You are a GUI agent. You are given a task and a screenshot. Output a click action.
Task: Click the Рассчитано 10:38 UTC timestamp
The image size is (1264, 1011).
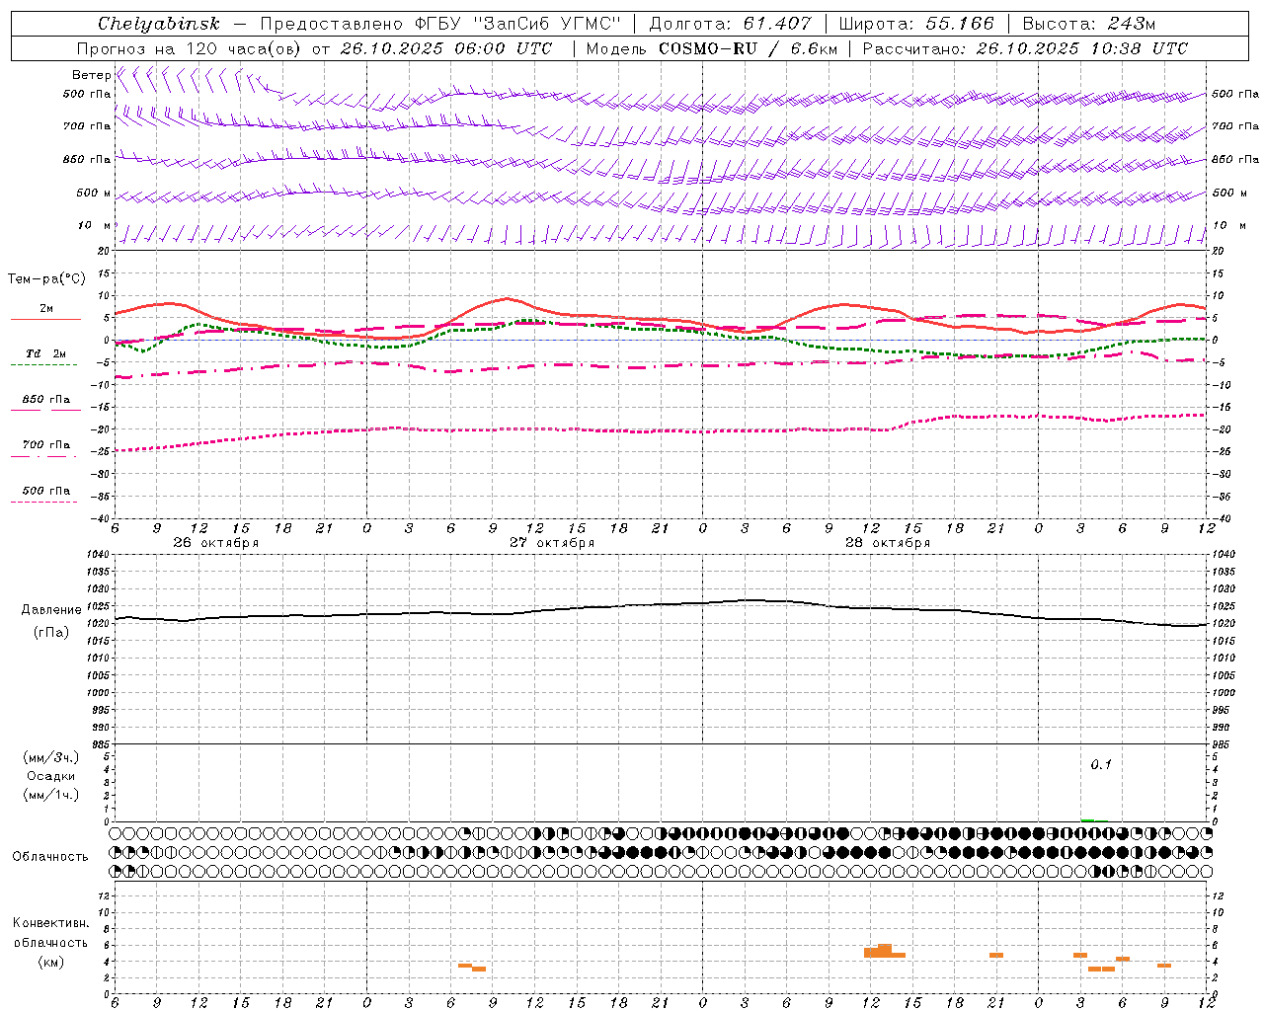1025,48
